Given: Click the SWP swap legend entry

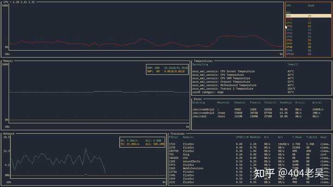Looking at the screenshot, I should pos(166,72).
